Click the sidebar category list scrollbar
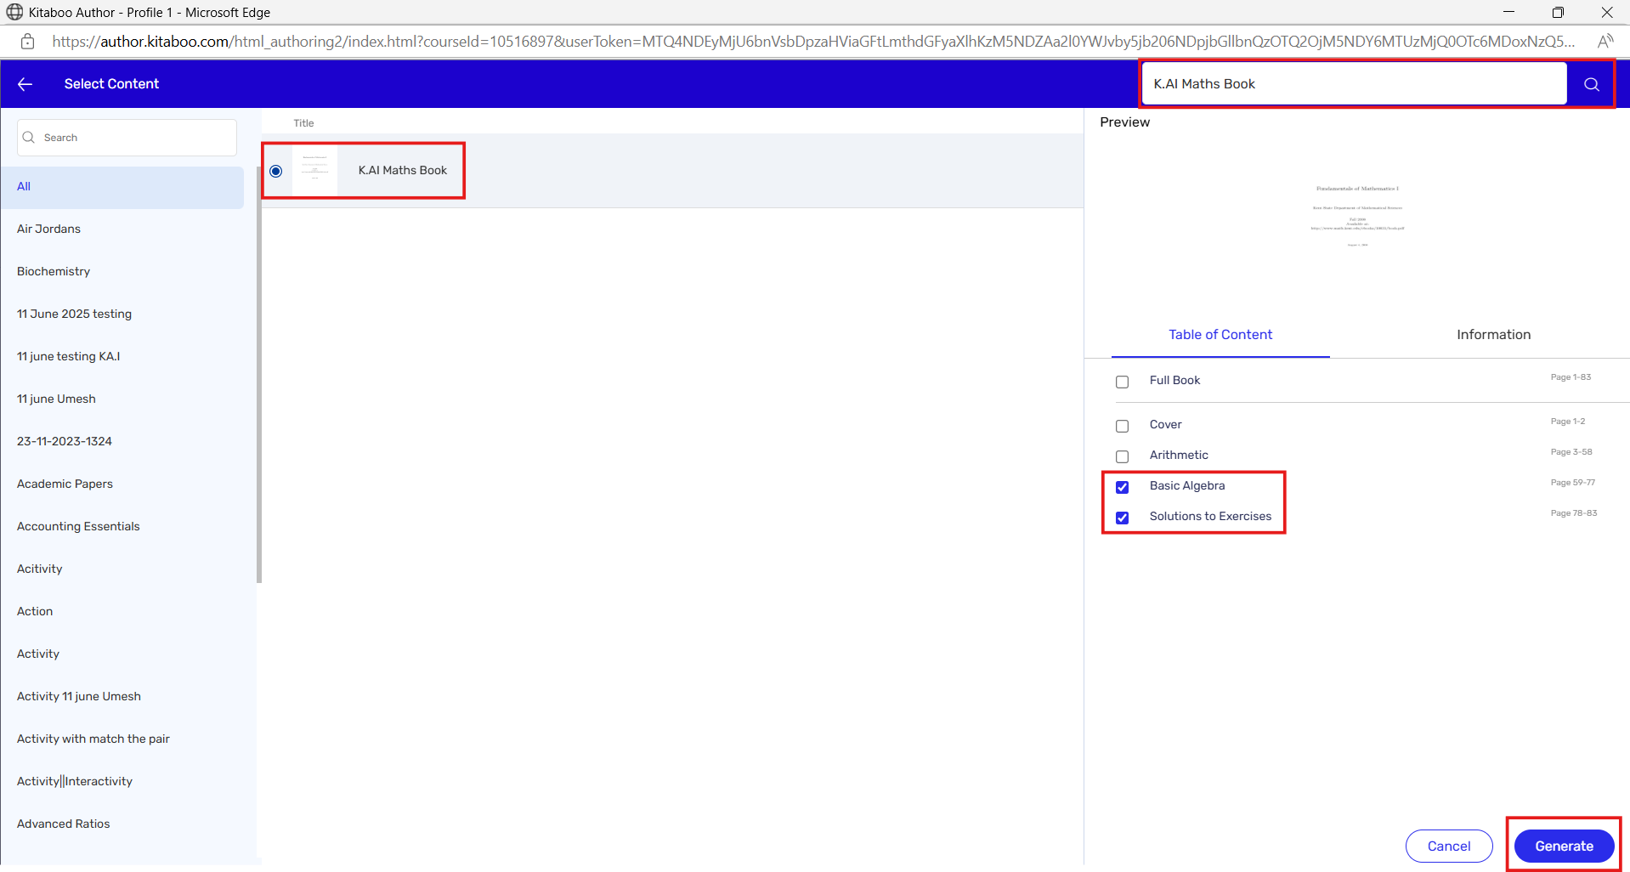 258,374
